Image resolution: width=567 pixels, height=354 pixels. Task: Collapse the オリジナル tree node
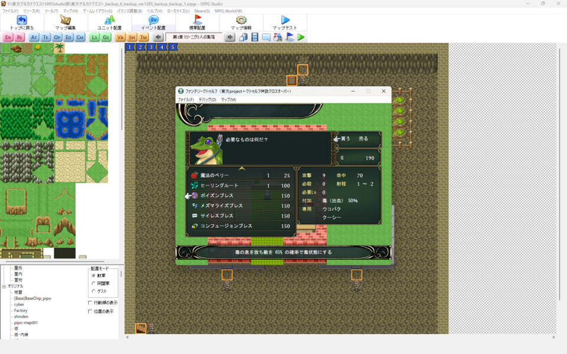click(4, 286)
